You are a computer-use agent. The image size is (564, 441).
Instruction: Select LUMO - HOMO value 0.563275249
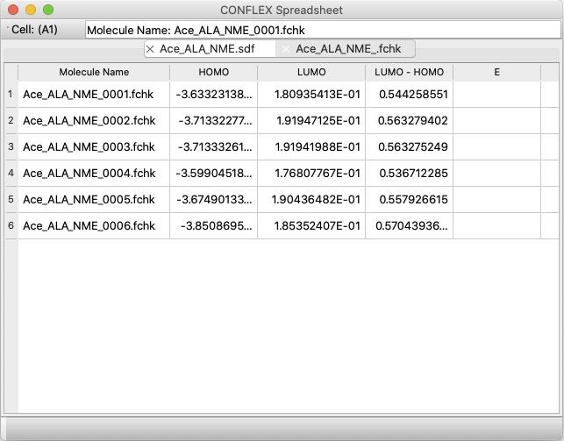pyautogui.click(x=409, y=147)
